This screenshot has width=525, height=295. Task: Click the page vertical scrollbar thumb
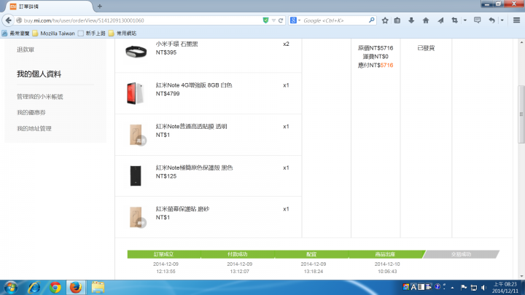[x=521, y=114]
